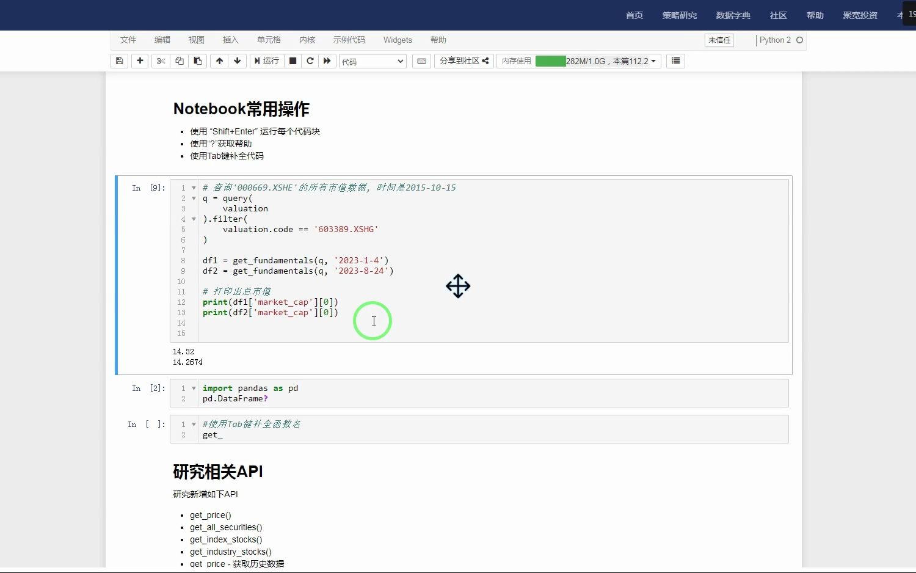Image resolution: width=916 pixels, height=573 pixels.
Task: Click the 未信任 trust button
Action: pos(719,40)
